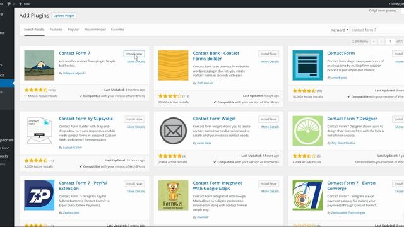
Task: Click the star rating of Contact Form Widget
Action: click(x=170, y=156)
